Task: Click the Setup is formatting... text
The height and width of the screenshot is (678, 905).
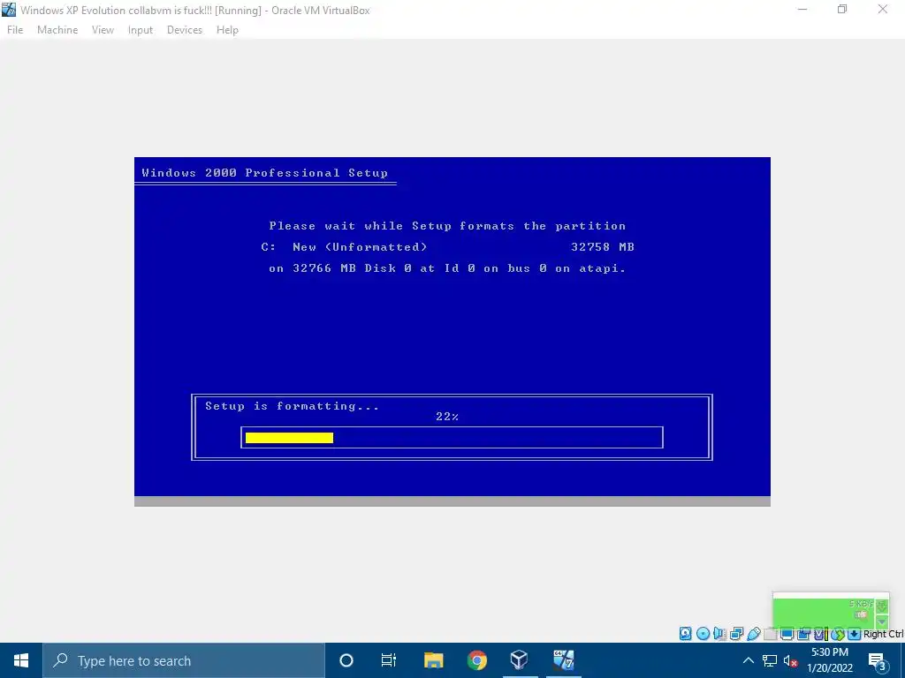Action: pyautogui.click(x=292, y=406)
